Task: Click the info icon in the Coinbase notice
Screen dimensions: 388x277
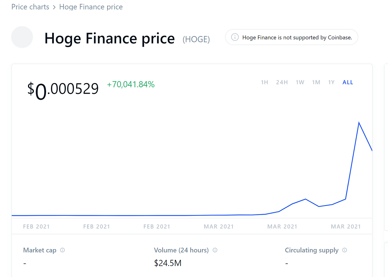Action: pyautogui.click(x=235, y=37)
